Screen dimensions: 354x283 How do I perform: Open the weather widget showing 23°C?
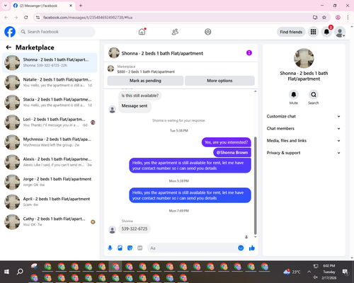pyautogui.click(x=292, y=272)
